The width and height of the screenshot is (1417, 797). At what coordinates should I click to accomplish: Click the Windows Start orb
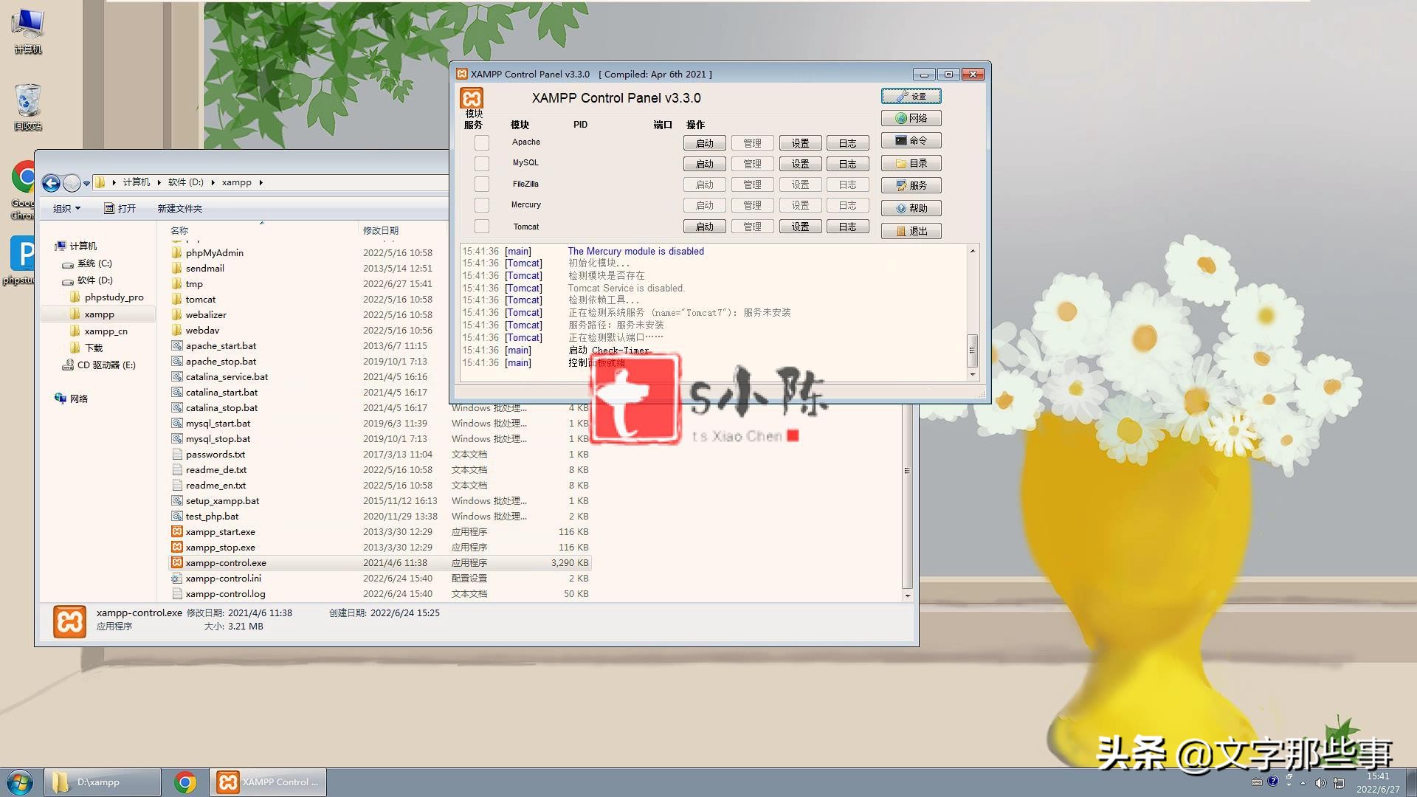point(20,782)
